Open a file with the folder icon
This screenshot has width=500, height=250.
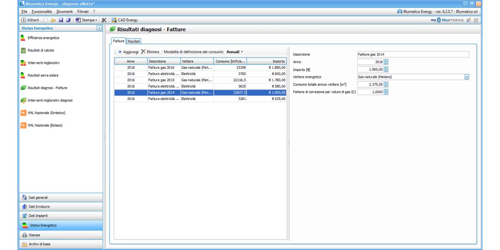click(53, 20)
